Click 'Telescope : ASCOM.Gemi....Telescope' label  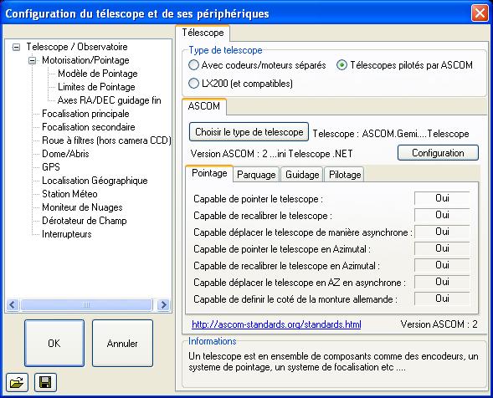coord(391,134)
